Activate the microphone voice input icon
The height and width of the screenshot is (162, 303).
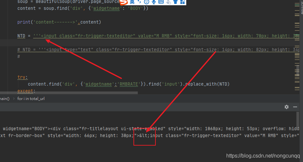[x=154, y=2]
